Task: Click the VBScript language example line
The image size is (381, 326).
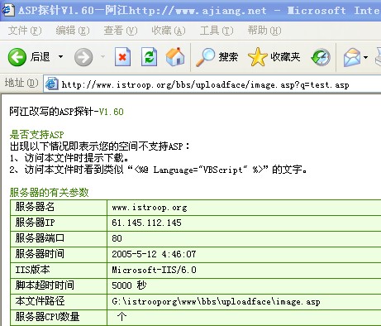Action: pos(159,170)
